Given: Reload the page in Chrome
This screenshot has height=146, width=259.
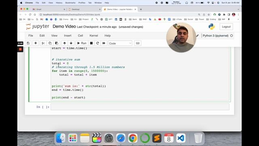Looking at the screenshot, I should coord(30,15).
